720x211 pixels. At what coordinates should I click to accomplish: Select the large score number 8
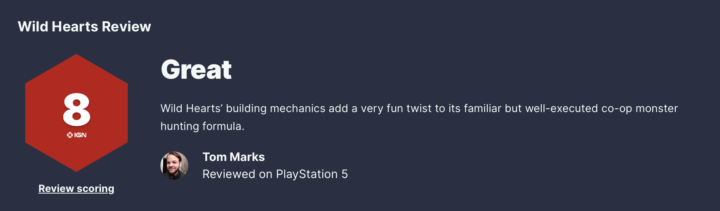tap(77, 109)
